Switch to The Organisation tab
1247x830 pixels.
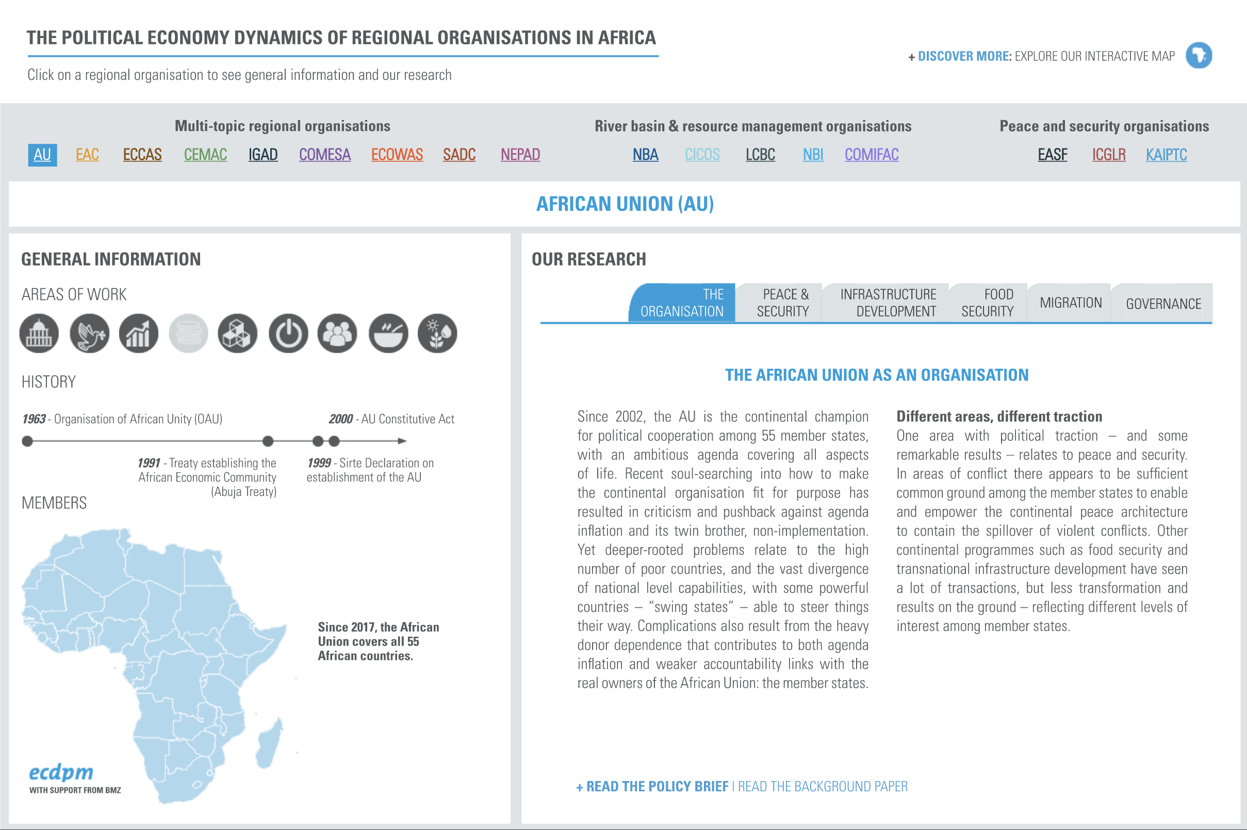pyautogui.click(x=682, y=303)
